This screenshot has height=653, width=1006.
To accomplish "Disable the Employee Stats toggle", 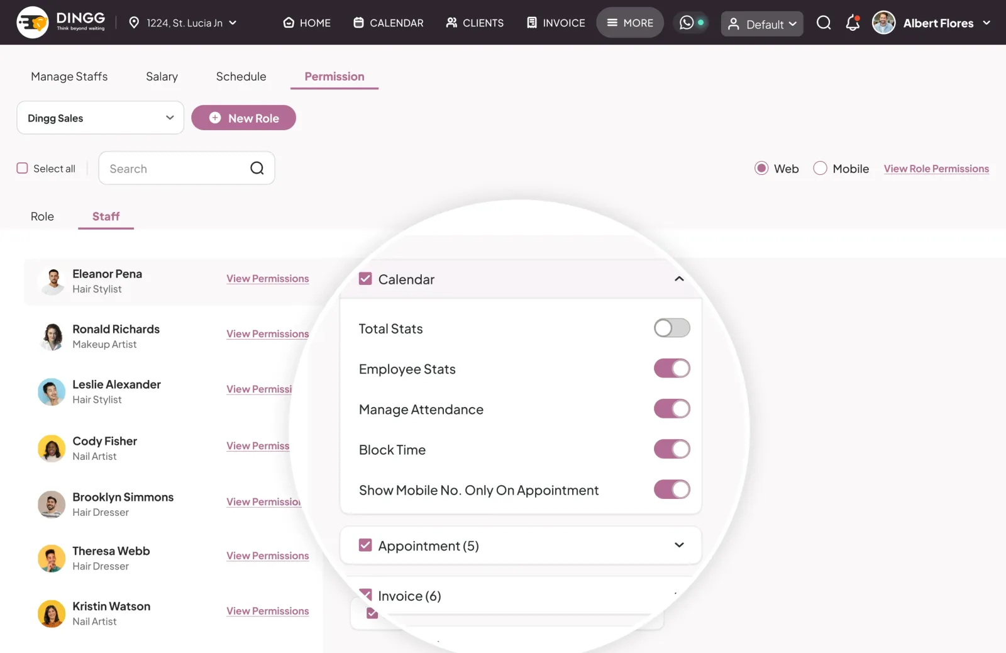I will point(672,368).
